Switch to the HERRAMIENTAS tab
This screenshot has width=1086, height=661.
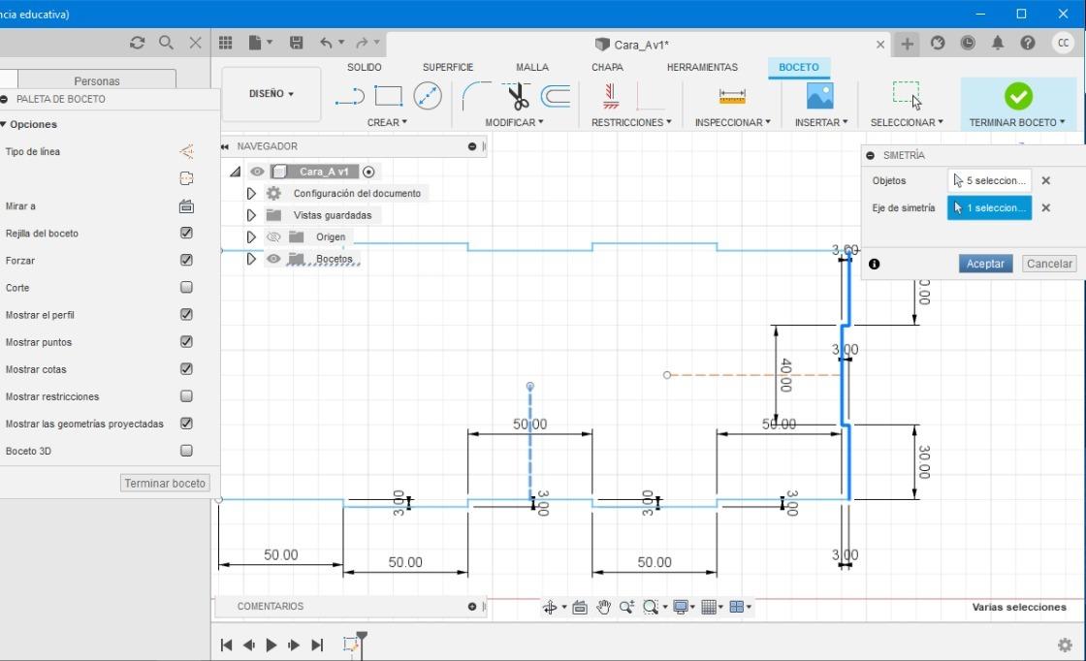702,67
